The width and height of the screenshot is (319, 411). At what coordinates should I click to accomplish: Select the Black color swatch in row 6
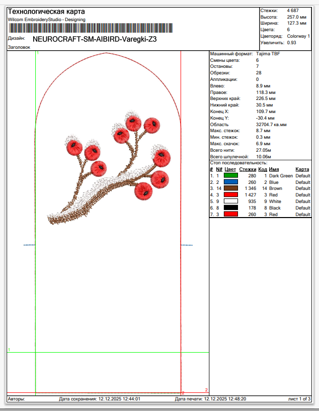(x=230, y=208)
